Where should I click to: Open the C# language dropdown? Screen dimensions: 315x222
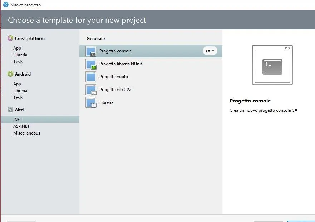click(210, 51)
